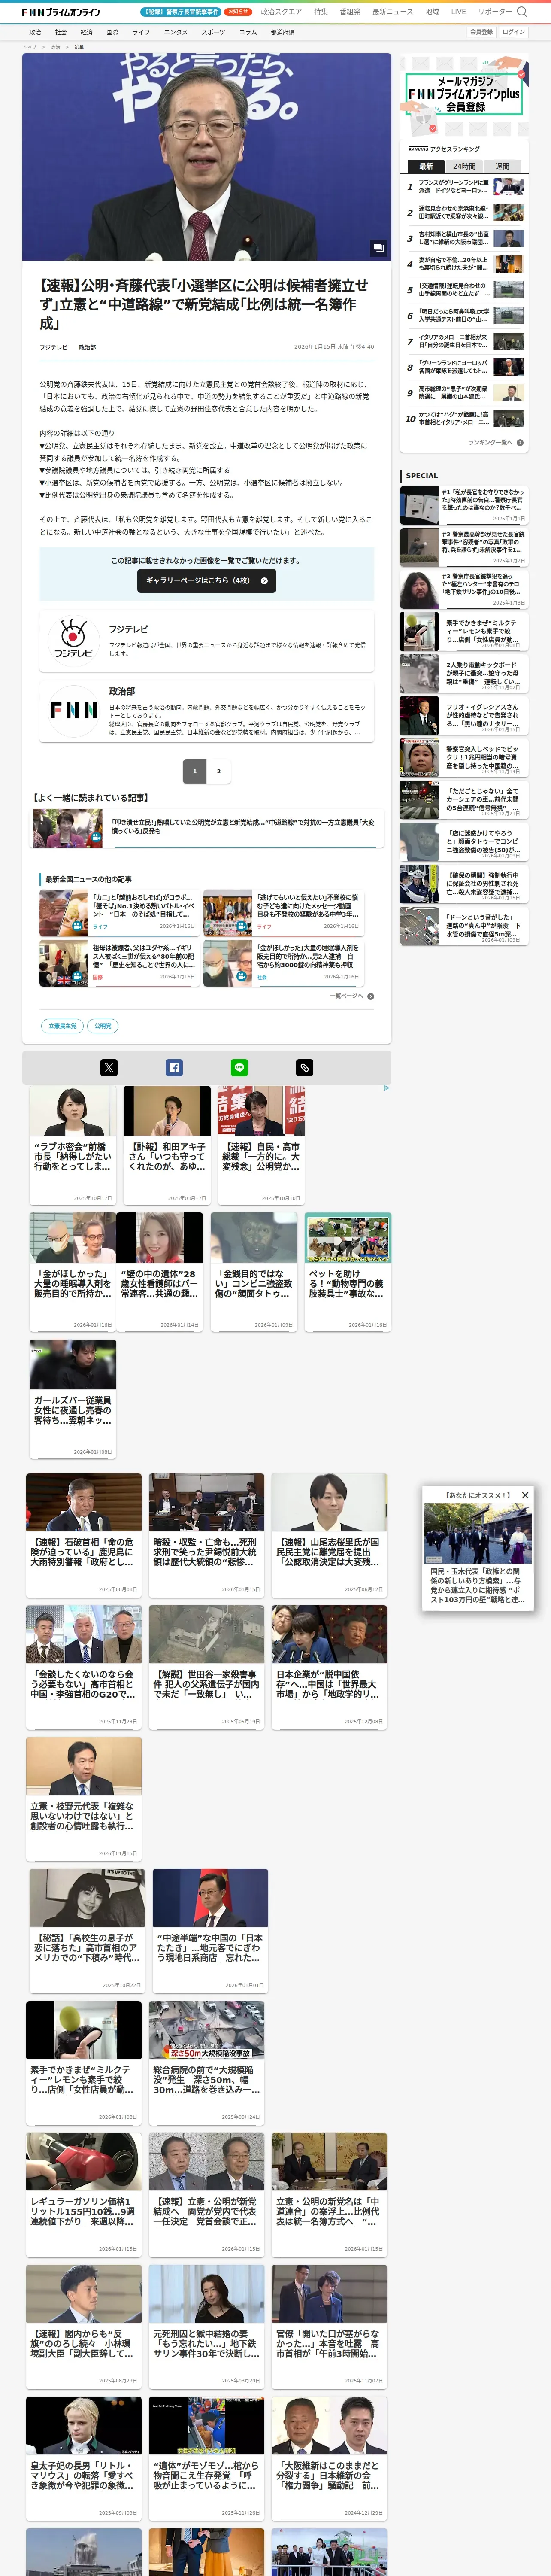Click the arrow next to ランキング一覧へ
This screenshot has height=2576, width=551.
[x=520, y=442]
